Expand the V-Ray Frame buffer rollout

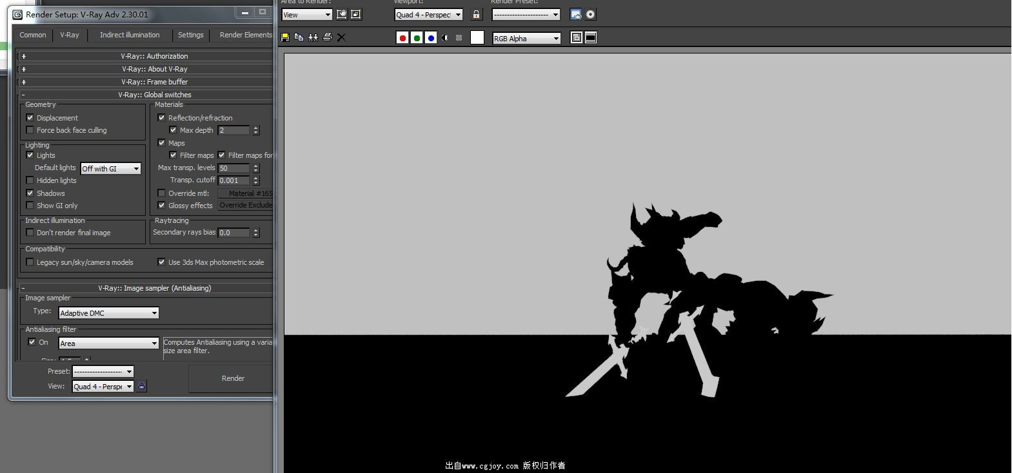tap(146, 82)
